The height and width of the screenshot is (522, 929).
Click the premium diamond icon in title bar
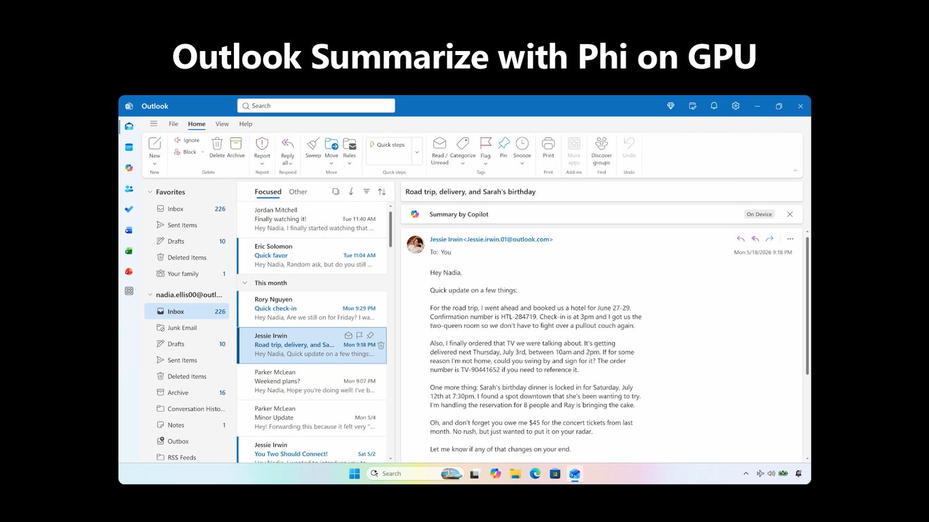[x=671, y=106]
